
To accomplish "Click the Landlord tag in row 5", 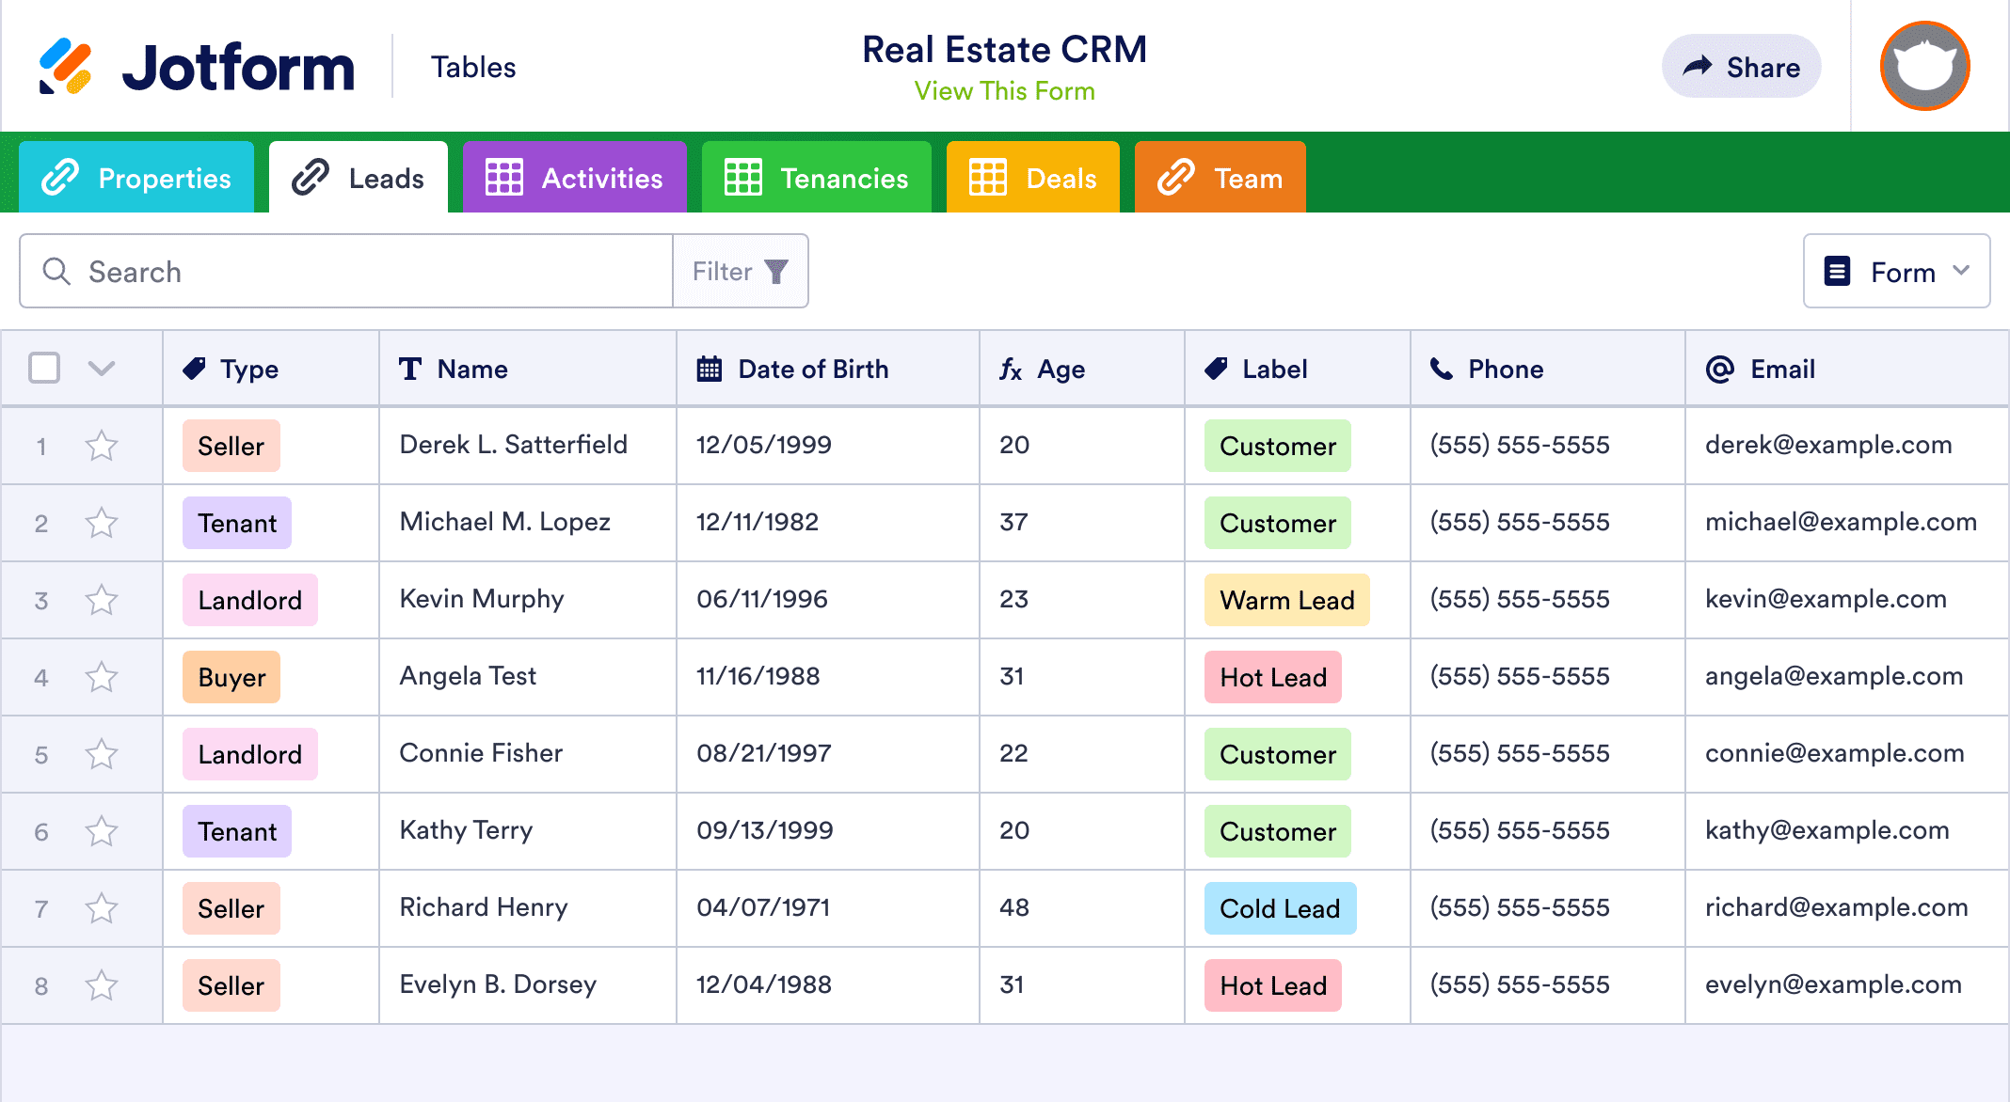I will [x=250, y=754].
